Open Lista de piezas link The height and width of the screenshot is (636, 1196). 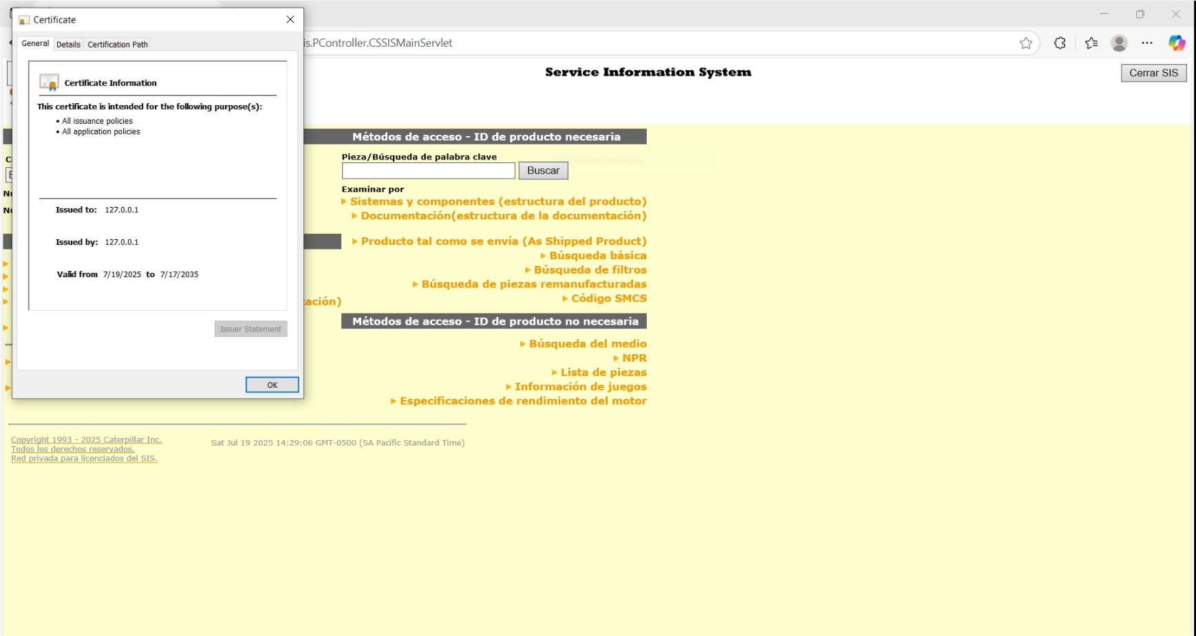[x=604, y=373]
